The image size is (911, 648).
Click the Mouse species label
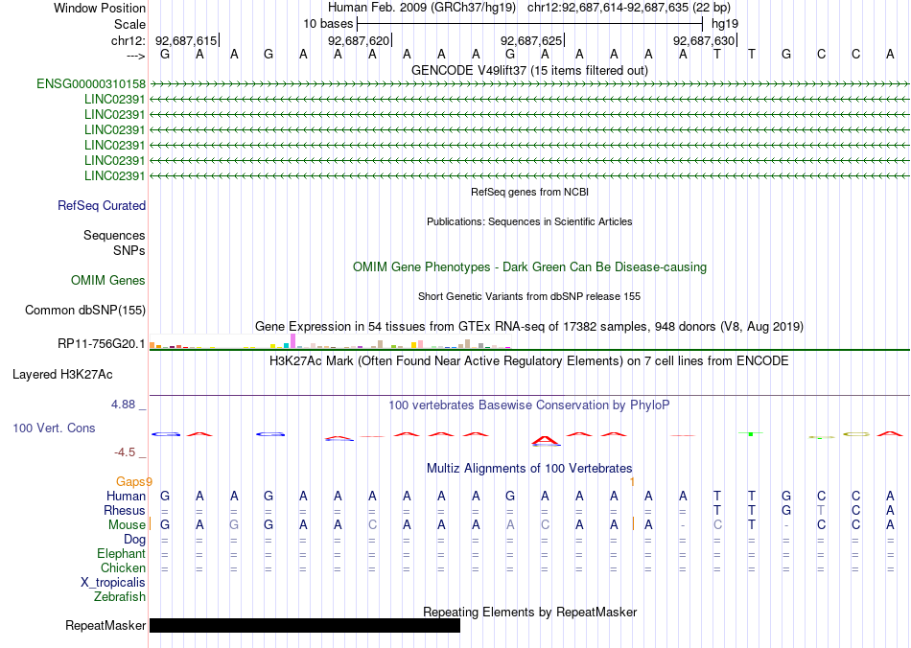click(x=128, y=525)
